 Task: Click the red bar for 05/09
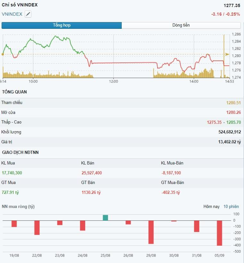coord(219,233)
